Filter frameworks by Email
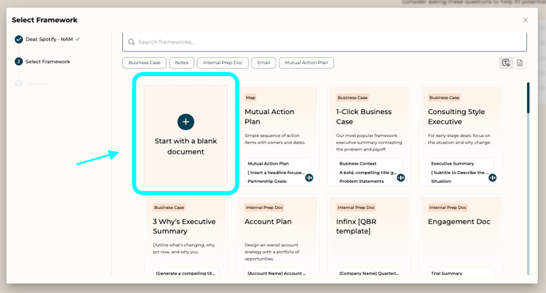 [263, 63]
